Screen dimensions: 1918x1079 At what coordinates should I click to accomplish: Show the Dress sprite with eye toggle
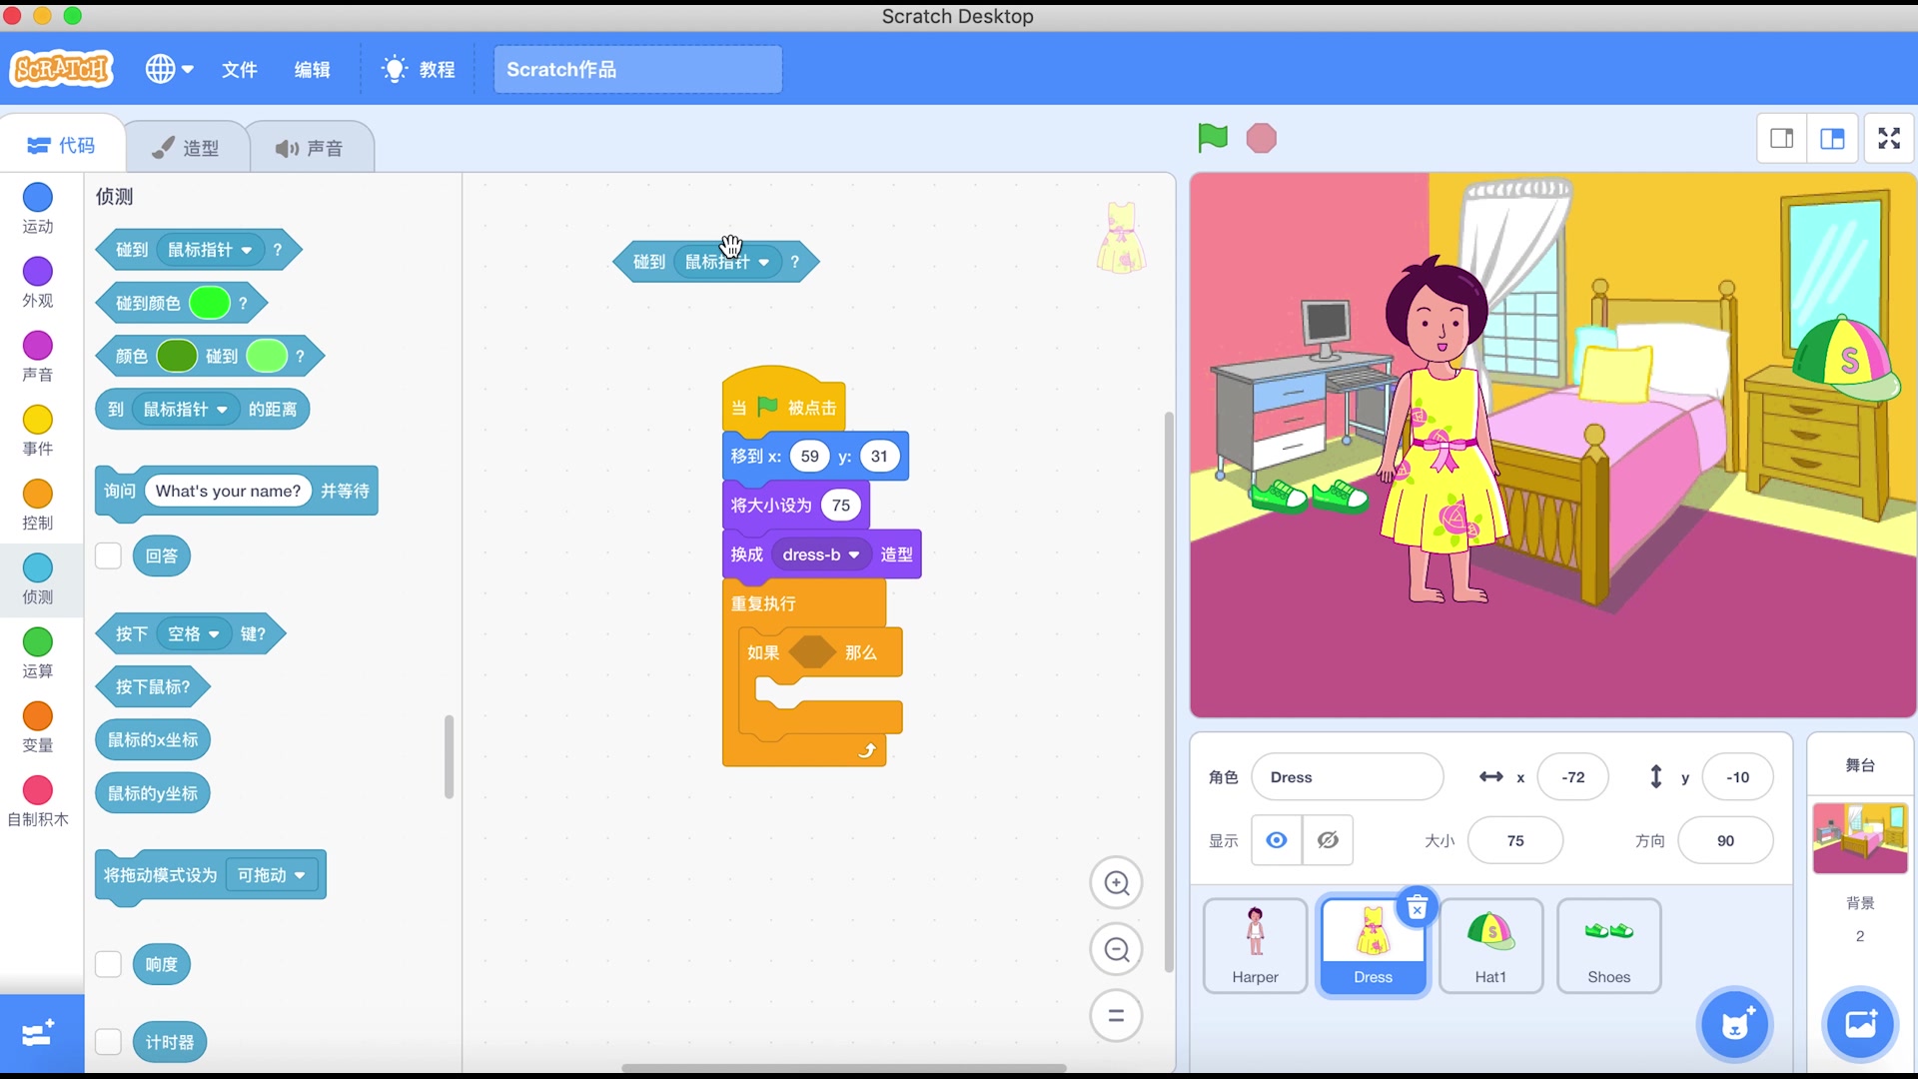[1276, 840]
